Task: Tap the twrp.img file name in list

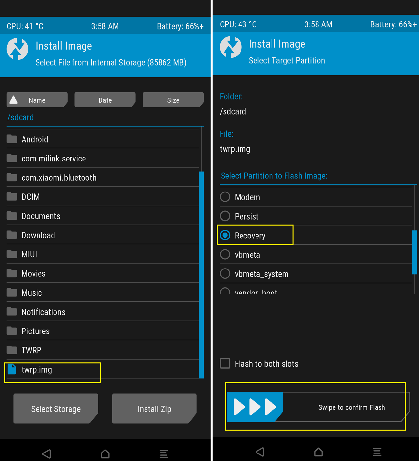Action: 37,370
